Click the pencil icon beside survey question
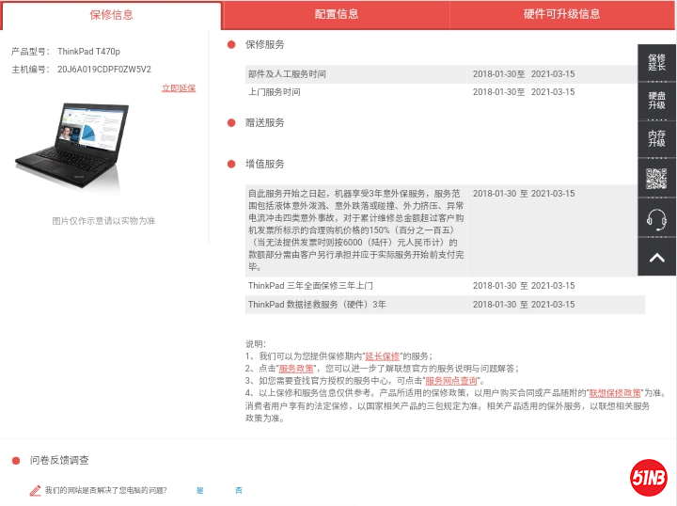Viewport: 677px width, 506px height. click(x=36, y=490)
